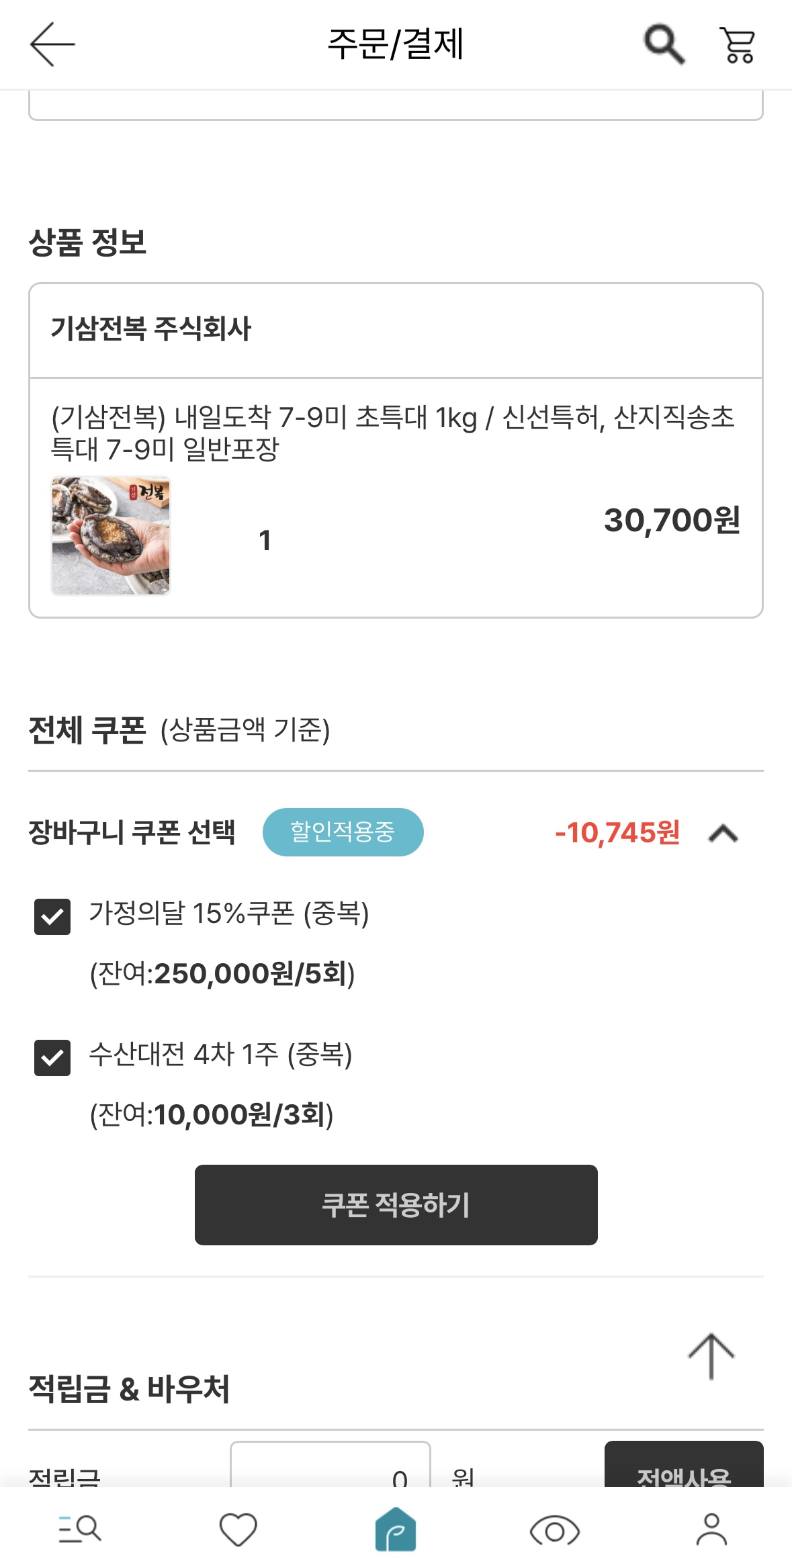The height and width of the screenshot is (1559, 792).
Task: Uncheck 가정의달 15%쿠폰 checkbox
Action: (52, 917)
